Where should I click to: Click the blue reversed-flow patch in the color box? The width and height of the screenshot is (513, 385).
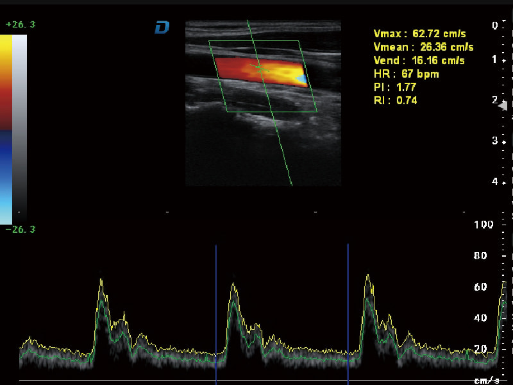[x=300, y=79]
